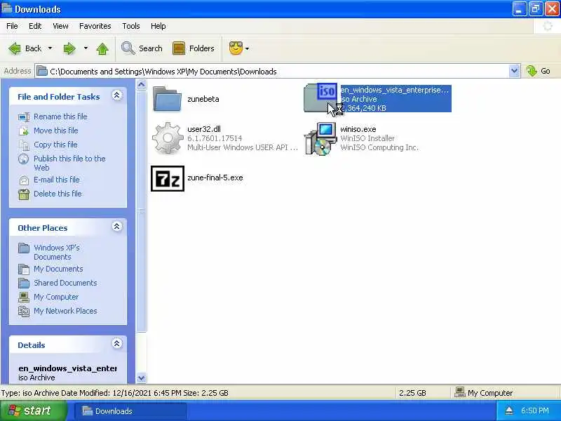Open My Network Places

point(65,311)
